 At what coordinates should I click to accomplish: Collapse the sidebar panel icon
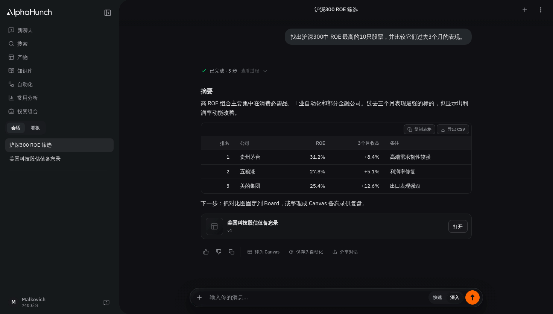pos(108,13)
